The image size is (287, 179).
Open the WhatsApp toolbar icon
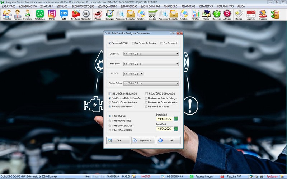click(40, 14)
